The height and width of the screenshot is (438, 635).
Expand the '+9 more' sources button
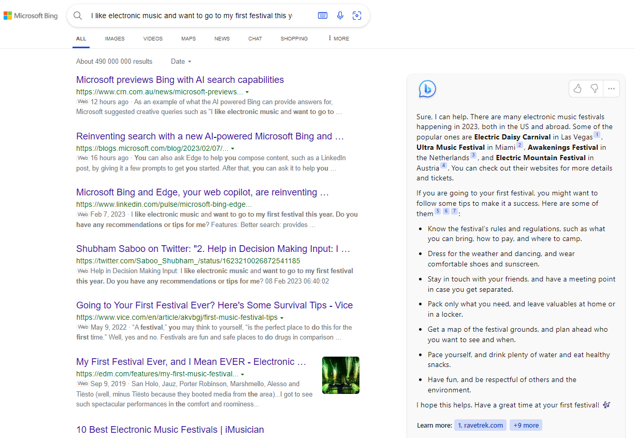tap(526, 425)
